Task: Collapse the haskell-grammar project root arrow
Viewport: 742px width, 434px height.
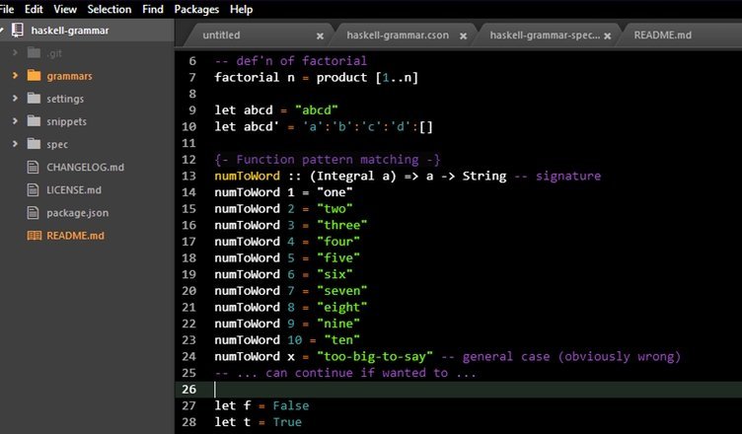Action: 4,31
